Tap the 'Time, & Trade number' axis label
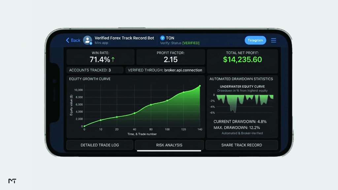This screenshot has width=338, height=190. click(142, 134)
